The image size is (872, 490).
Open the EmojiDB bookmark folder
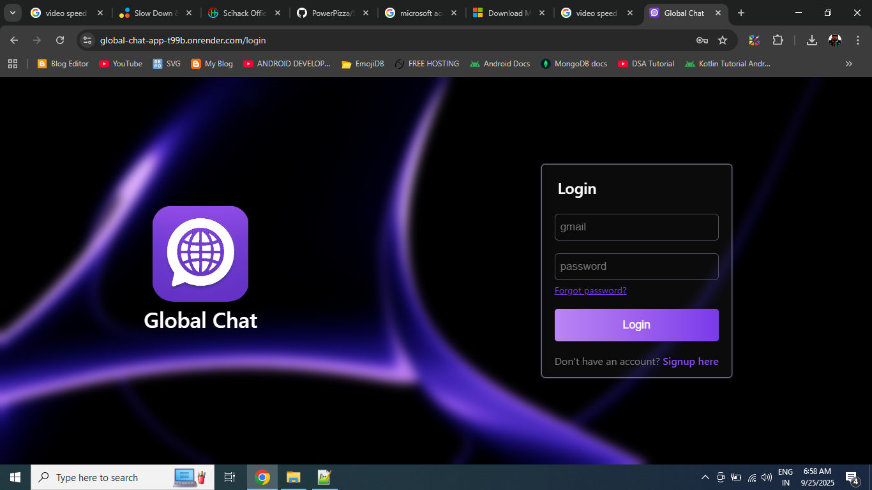[x=362, y=63]
